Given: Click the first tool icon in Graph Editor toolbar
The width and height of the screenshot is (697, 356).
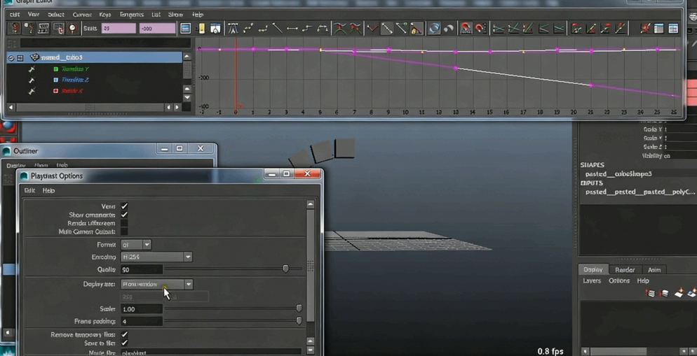Looking at the screenshot, I should (x=14, y=29).
